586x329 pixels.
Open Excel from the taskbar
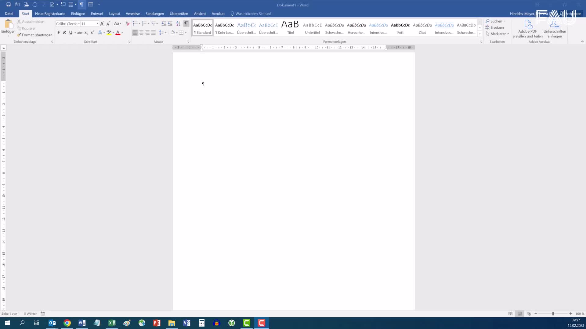click(112, 323)
